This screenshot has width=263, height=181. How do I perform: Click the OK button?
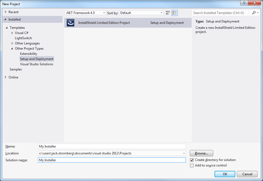click(225, 174)
